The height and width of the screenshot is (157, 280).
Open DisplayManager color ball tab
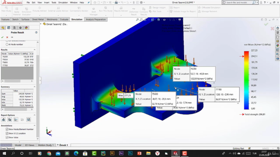click(26, 28)
